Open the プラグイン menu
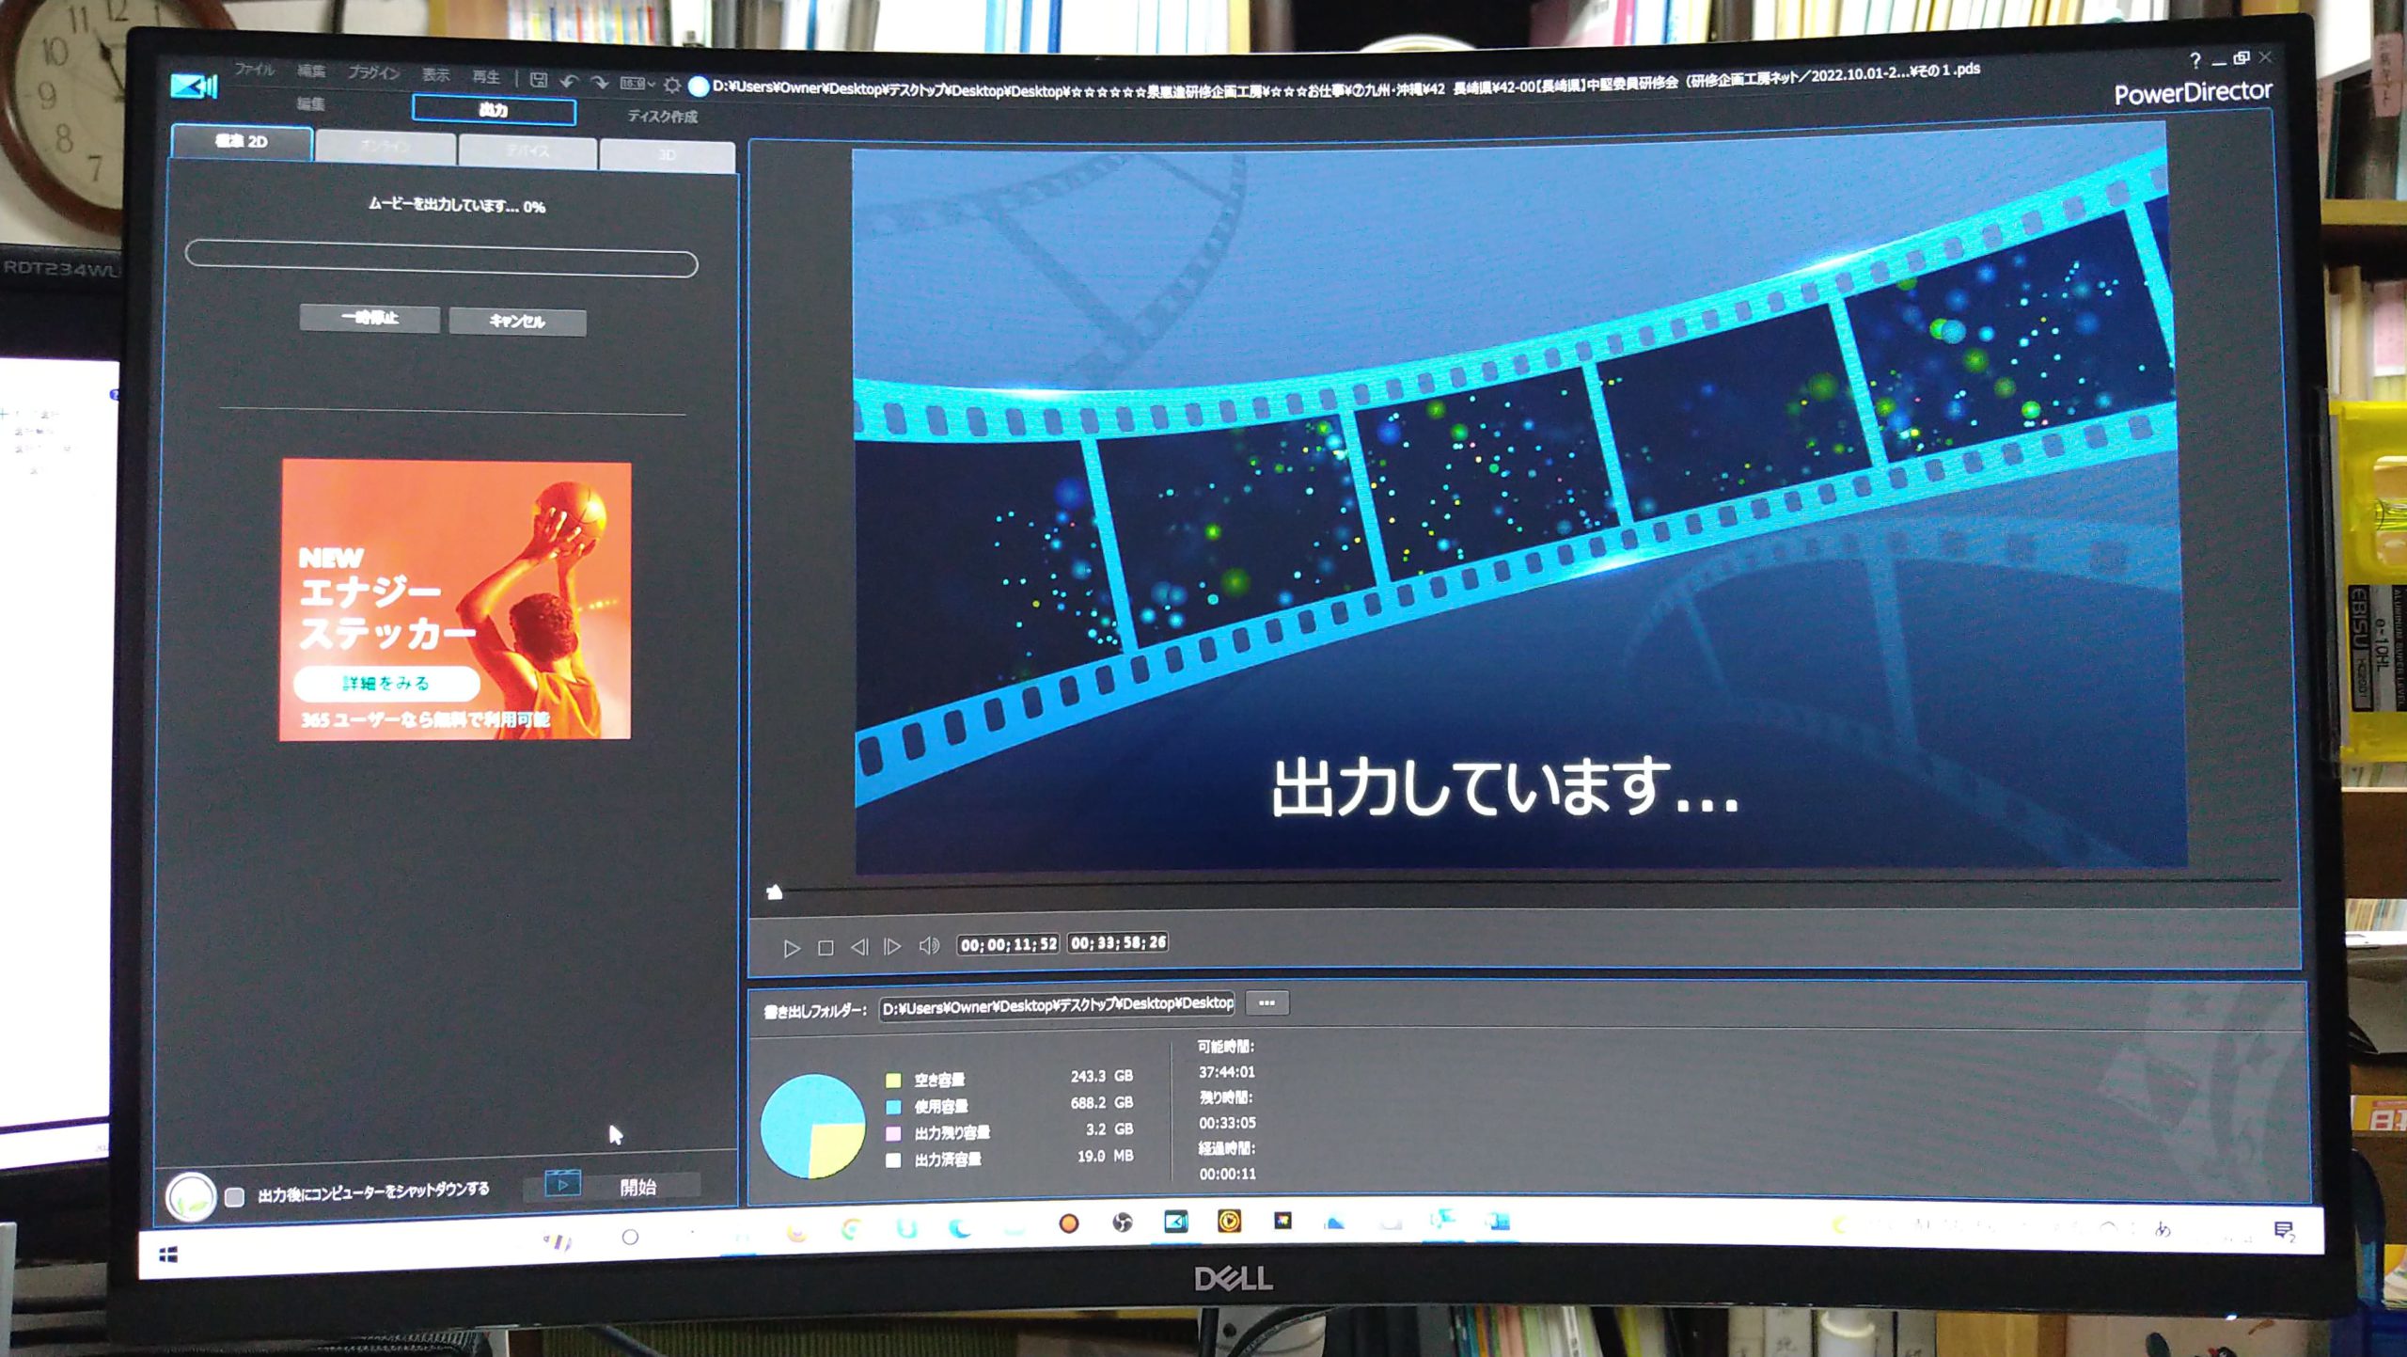This screenshot has height=1357, width=2407. pyautogui.click(x=373, y=73)
